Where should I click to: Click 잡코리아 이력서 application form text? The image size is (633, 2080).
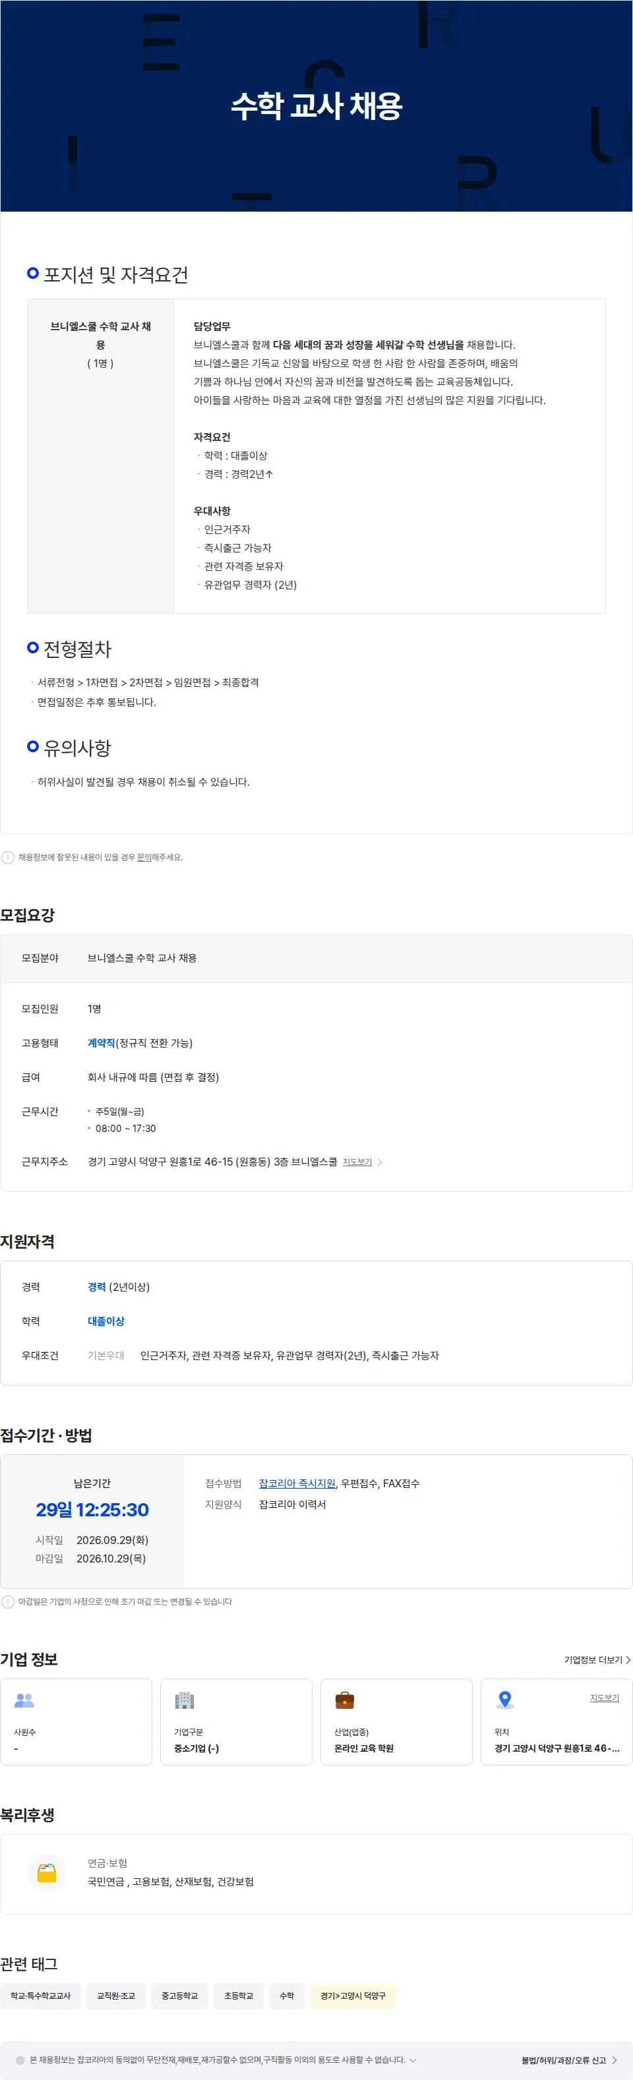[x=292, y=1504]
